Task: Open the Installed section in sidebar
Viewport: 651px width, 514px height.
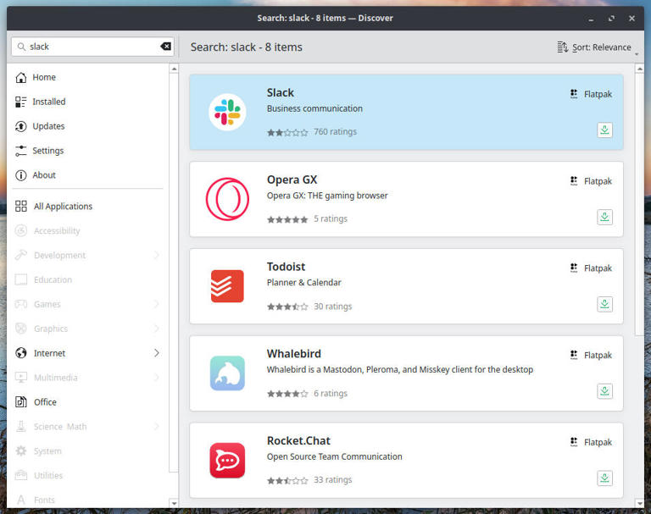Action: click(x=48, y=102)
